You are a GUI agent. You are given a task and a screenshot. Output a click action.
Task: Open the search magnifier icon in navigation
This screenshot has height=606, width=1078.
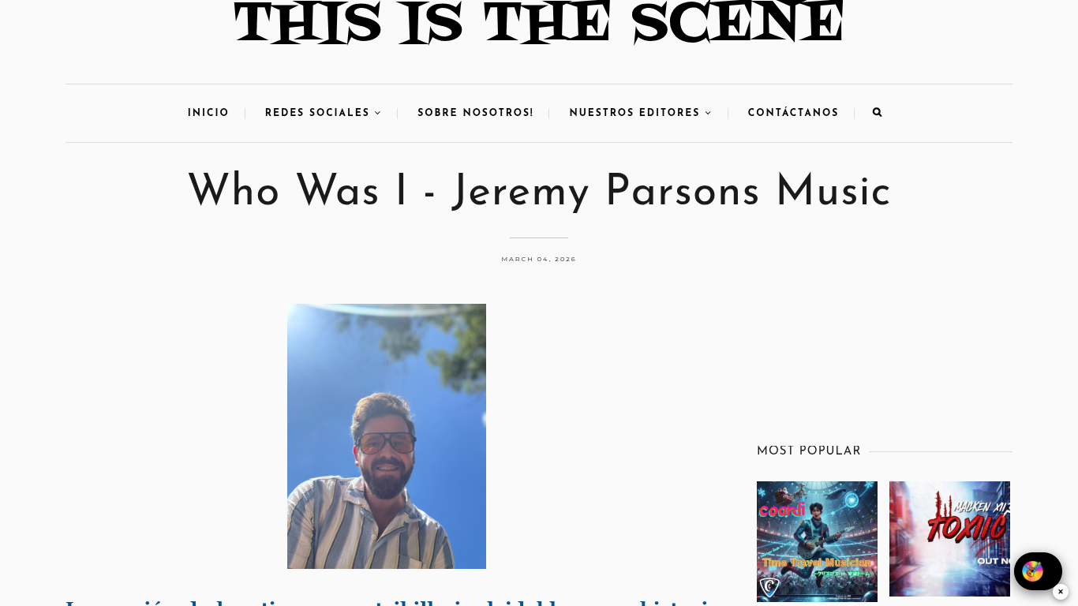[x=877, y=113]
